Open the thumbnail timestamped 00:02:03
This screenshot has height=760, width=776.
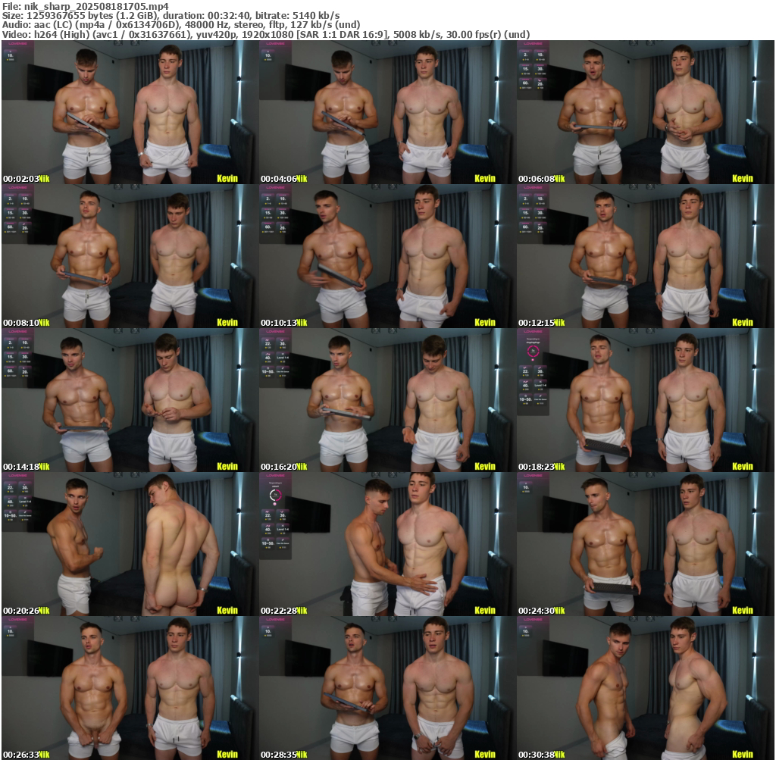point(129,112)
